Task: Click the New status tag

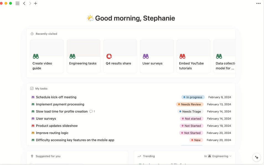Action: coord(196,140)
